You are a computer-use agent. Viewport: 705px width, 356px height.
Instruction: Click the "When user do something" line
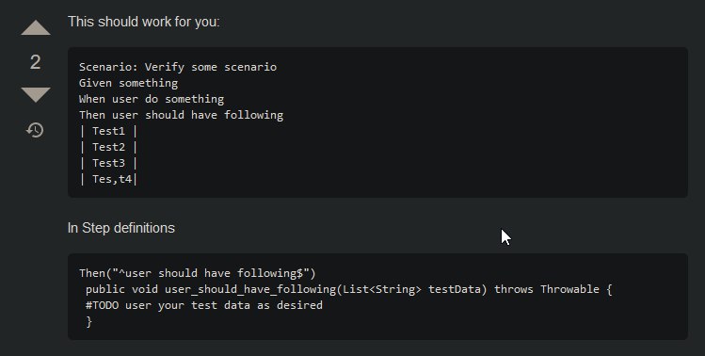point(152,99)
